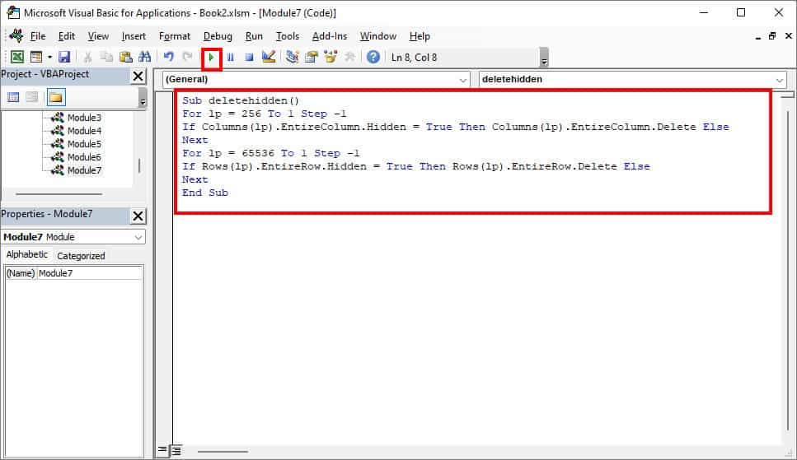
Task: Open the Insert menu
Action: [x=134, y=36]
